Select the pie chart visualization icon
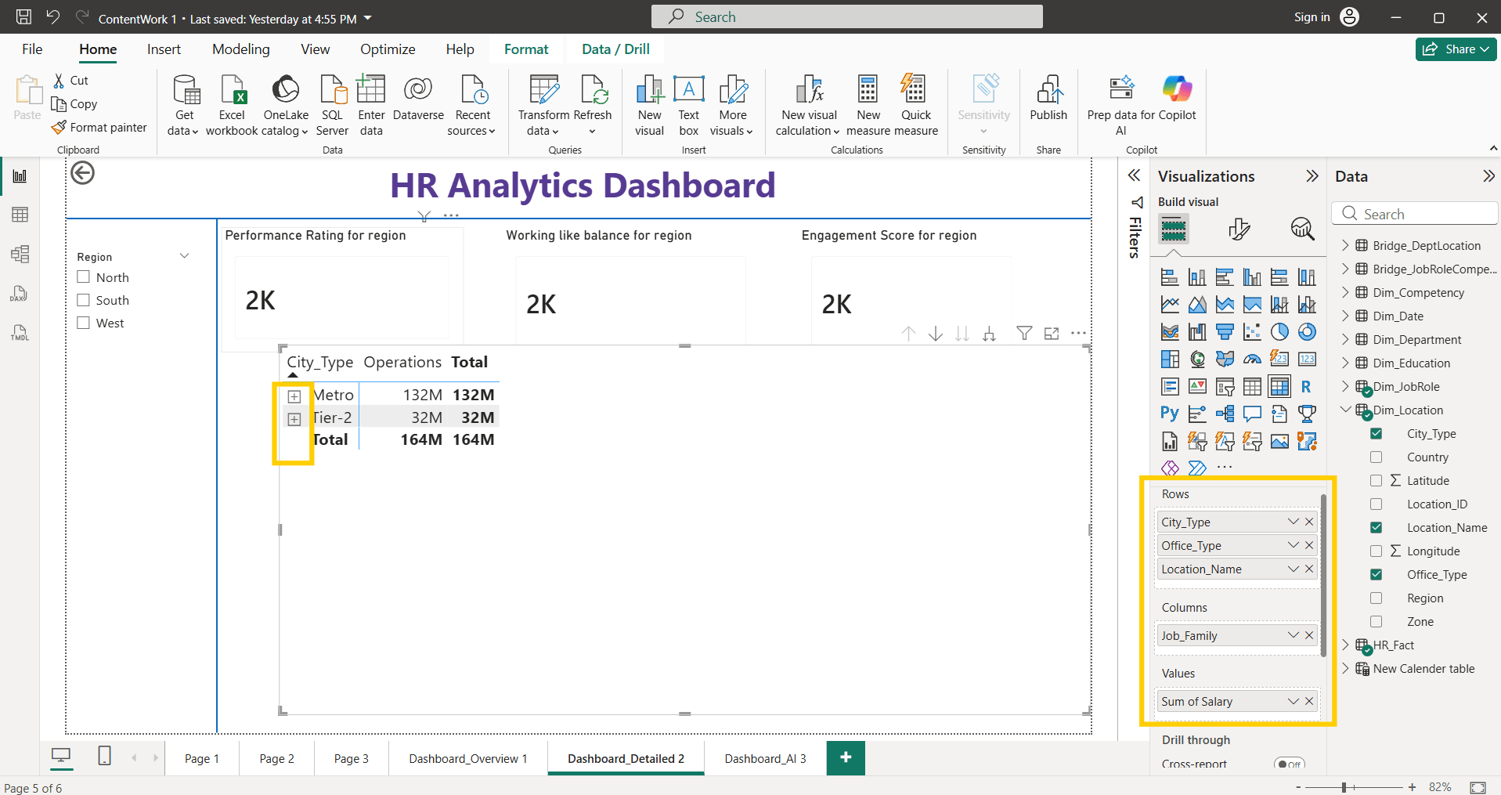The width and height of the screenshot is (1501, 795). pyautogui.click(x=1279, y=332)
